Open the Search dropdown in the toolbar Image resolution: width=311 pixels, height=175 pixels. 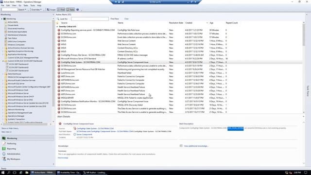coord(22,10)
